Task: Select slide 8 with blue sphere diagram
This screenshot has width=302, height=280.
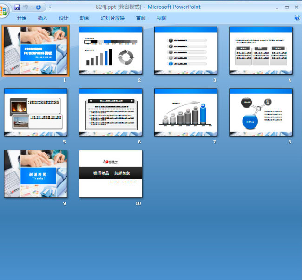Action: pos(261,112)
